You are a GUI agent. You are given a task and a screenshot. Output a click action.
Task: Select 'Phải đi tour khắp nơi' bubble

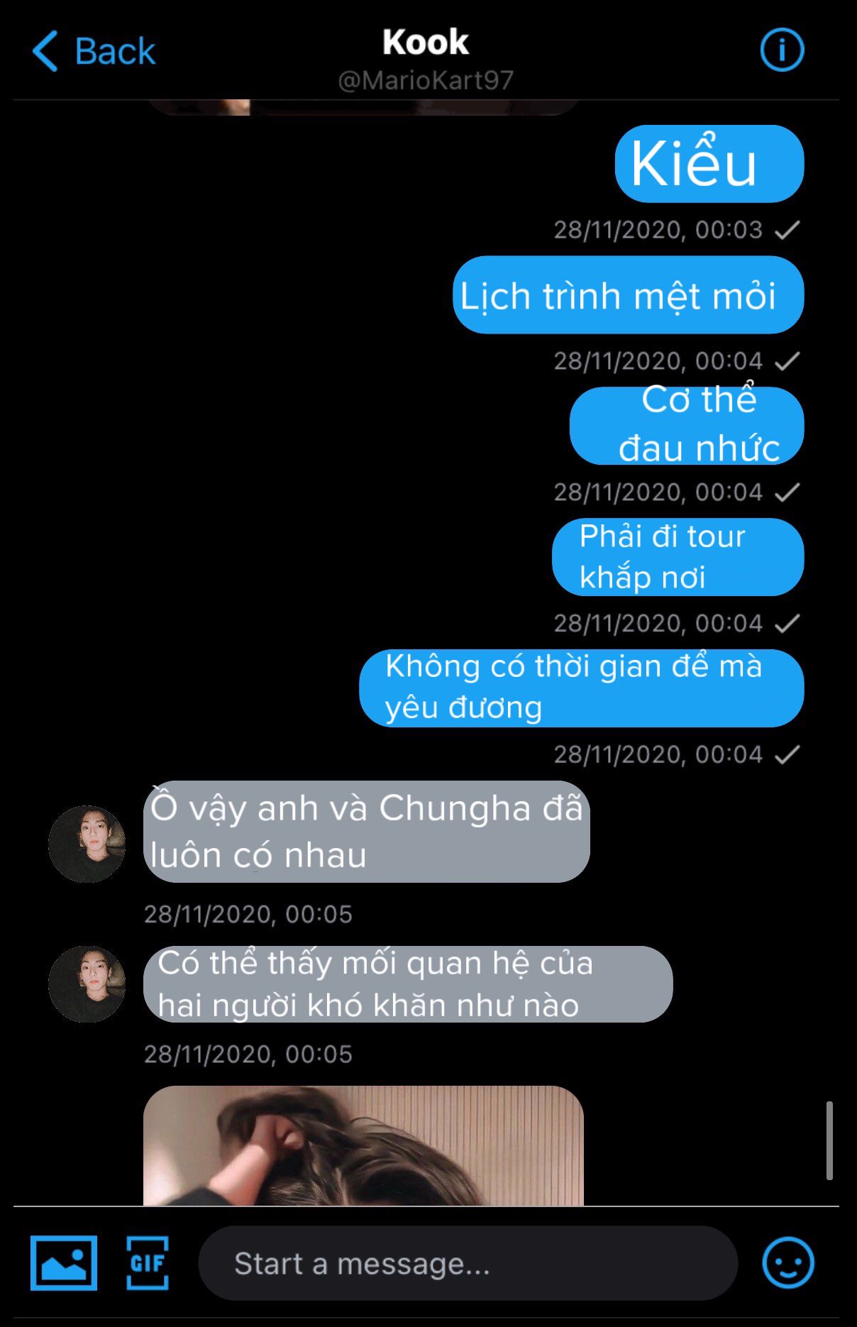[x=678, y=557]
